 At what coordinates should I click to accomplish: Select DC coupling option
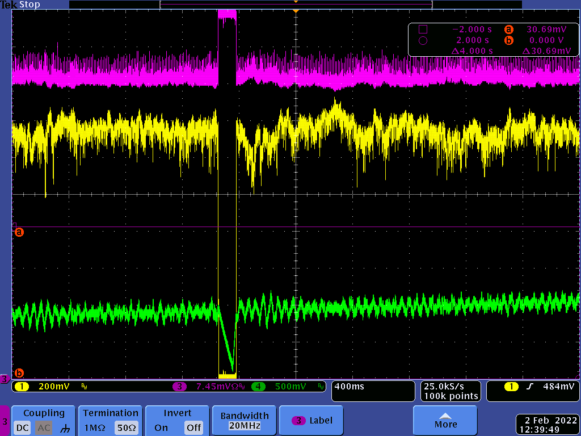(x=23, y=427)
